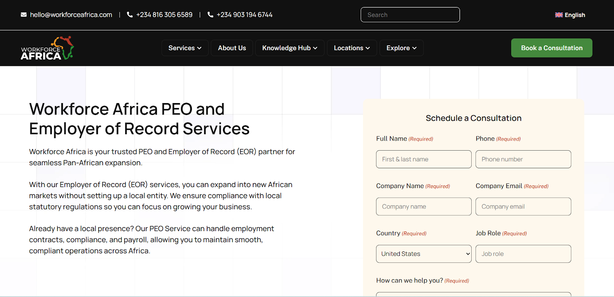
Task: Click the Phone number input field
Action: click(523, 159)
